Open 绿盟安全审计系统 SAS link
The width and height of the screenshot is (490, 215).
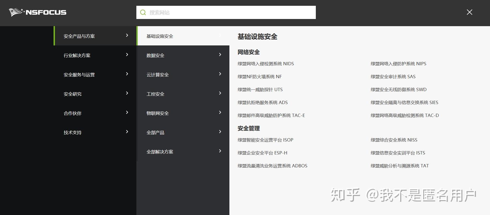click(393, 77)
